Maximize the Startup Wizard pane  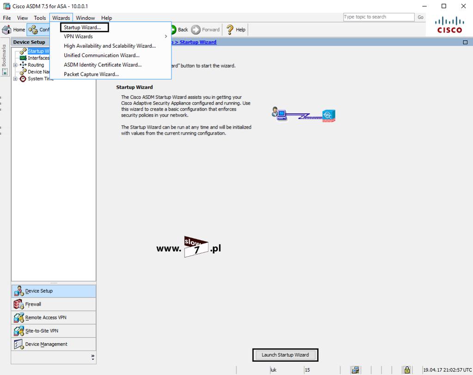465,42
